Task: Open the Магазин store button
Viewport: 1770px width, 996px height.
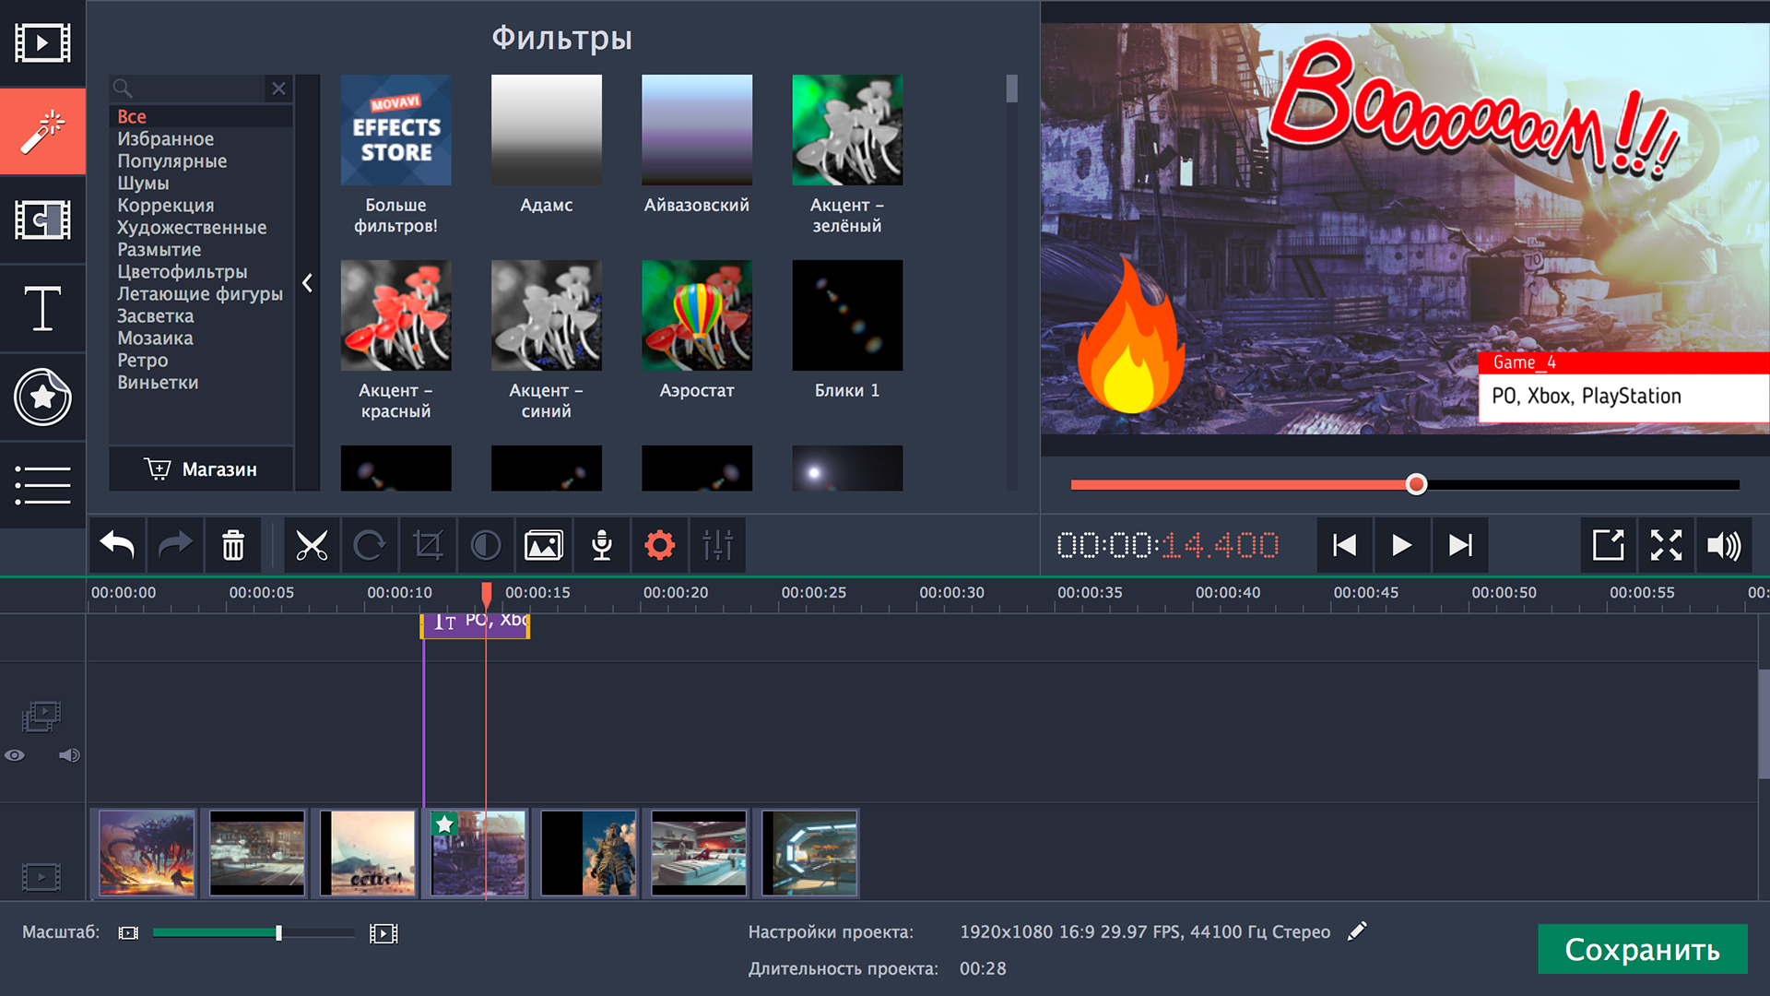Action: (201, 469)
